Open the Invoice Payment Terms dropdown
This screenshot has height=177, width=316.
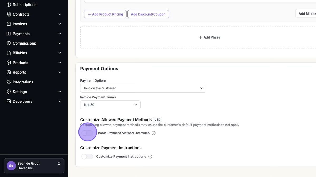point(110,105)
